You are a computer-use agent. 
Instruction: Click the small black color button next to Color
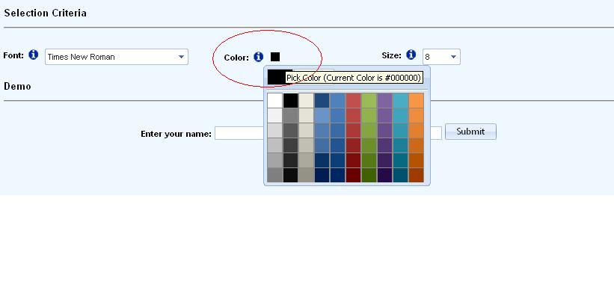coord(275,57)
